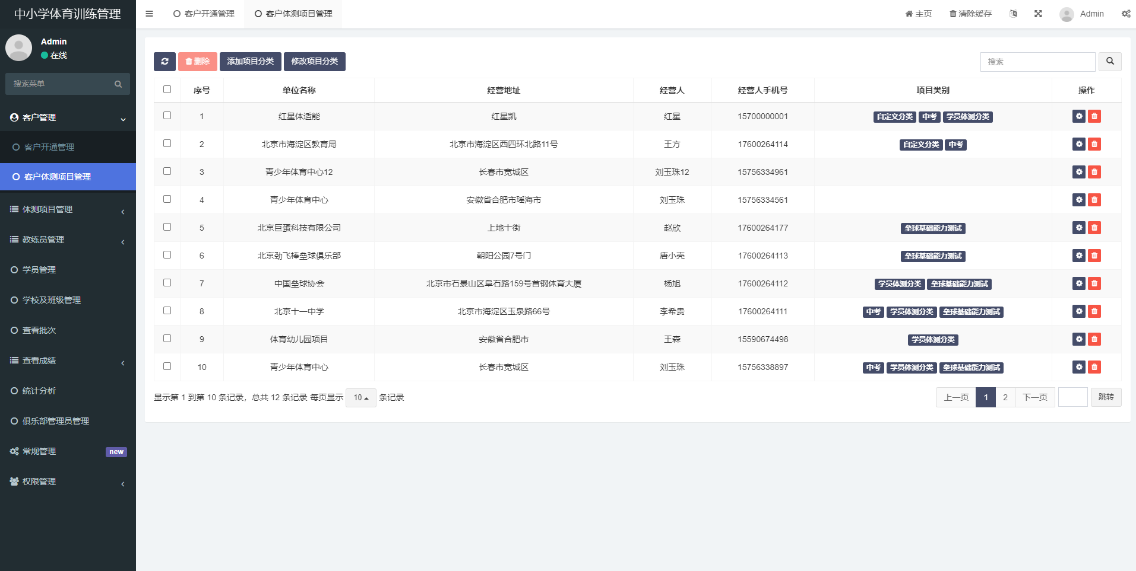
Task: Click the 添加项目分类 button
Action: [250, 62]
